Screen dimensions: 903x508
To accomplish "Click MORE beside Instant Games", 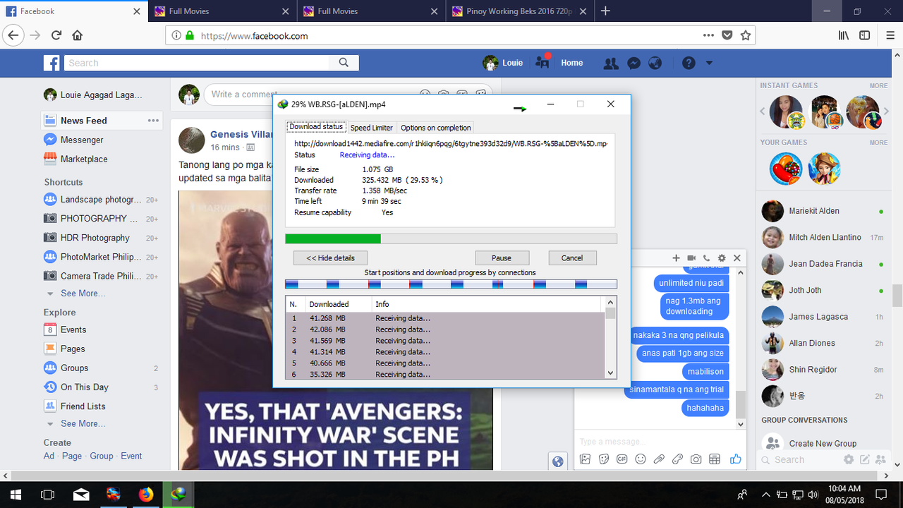I will [x=878, y=86].
